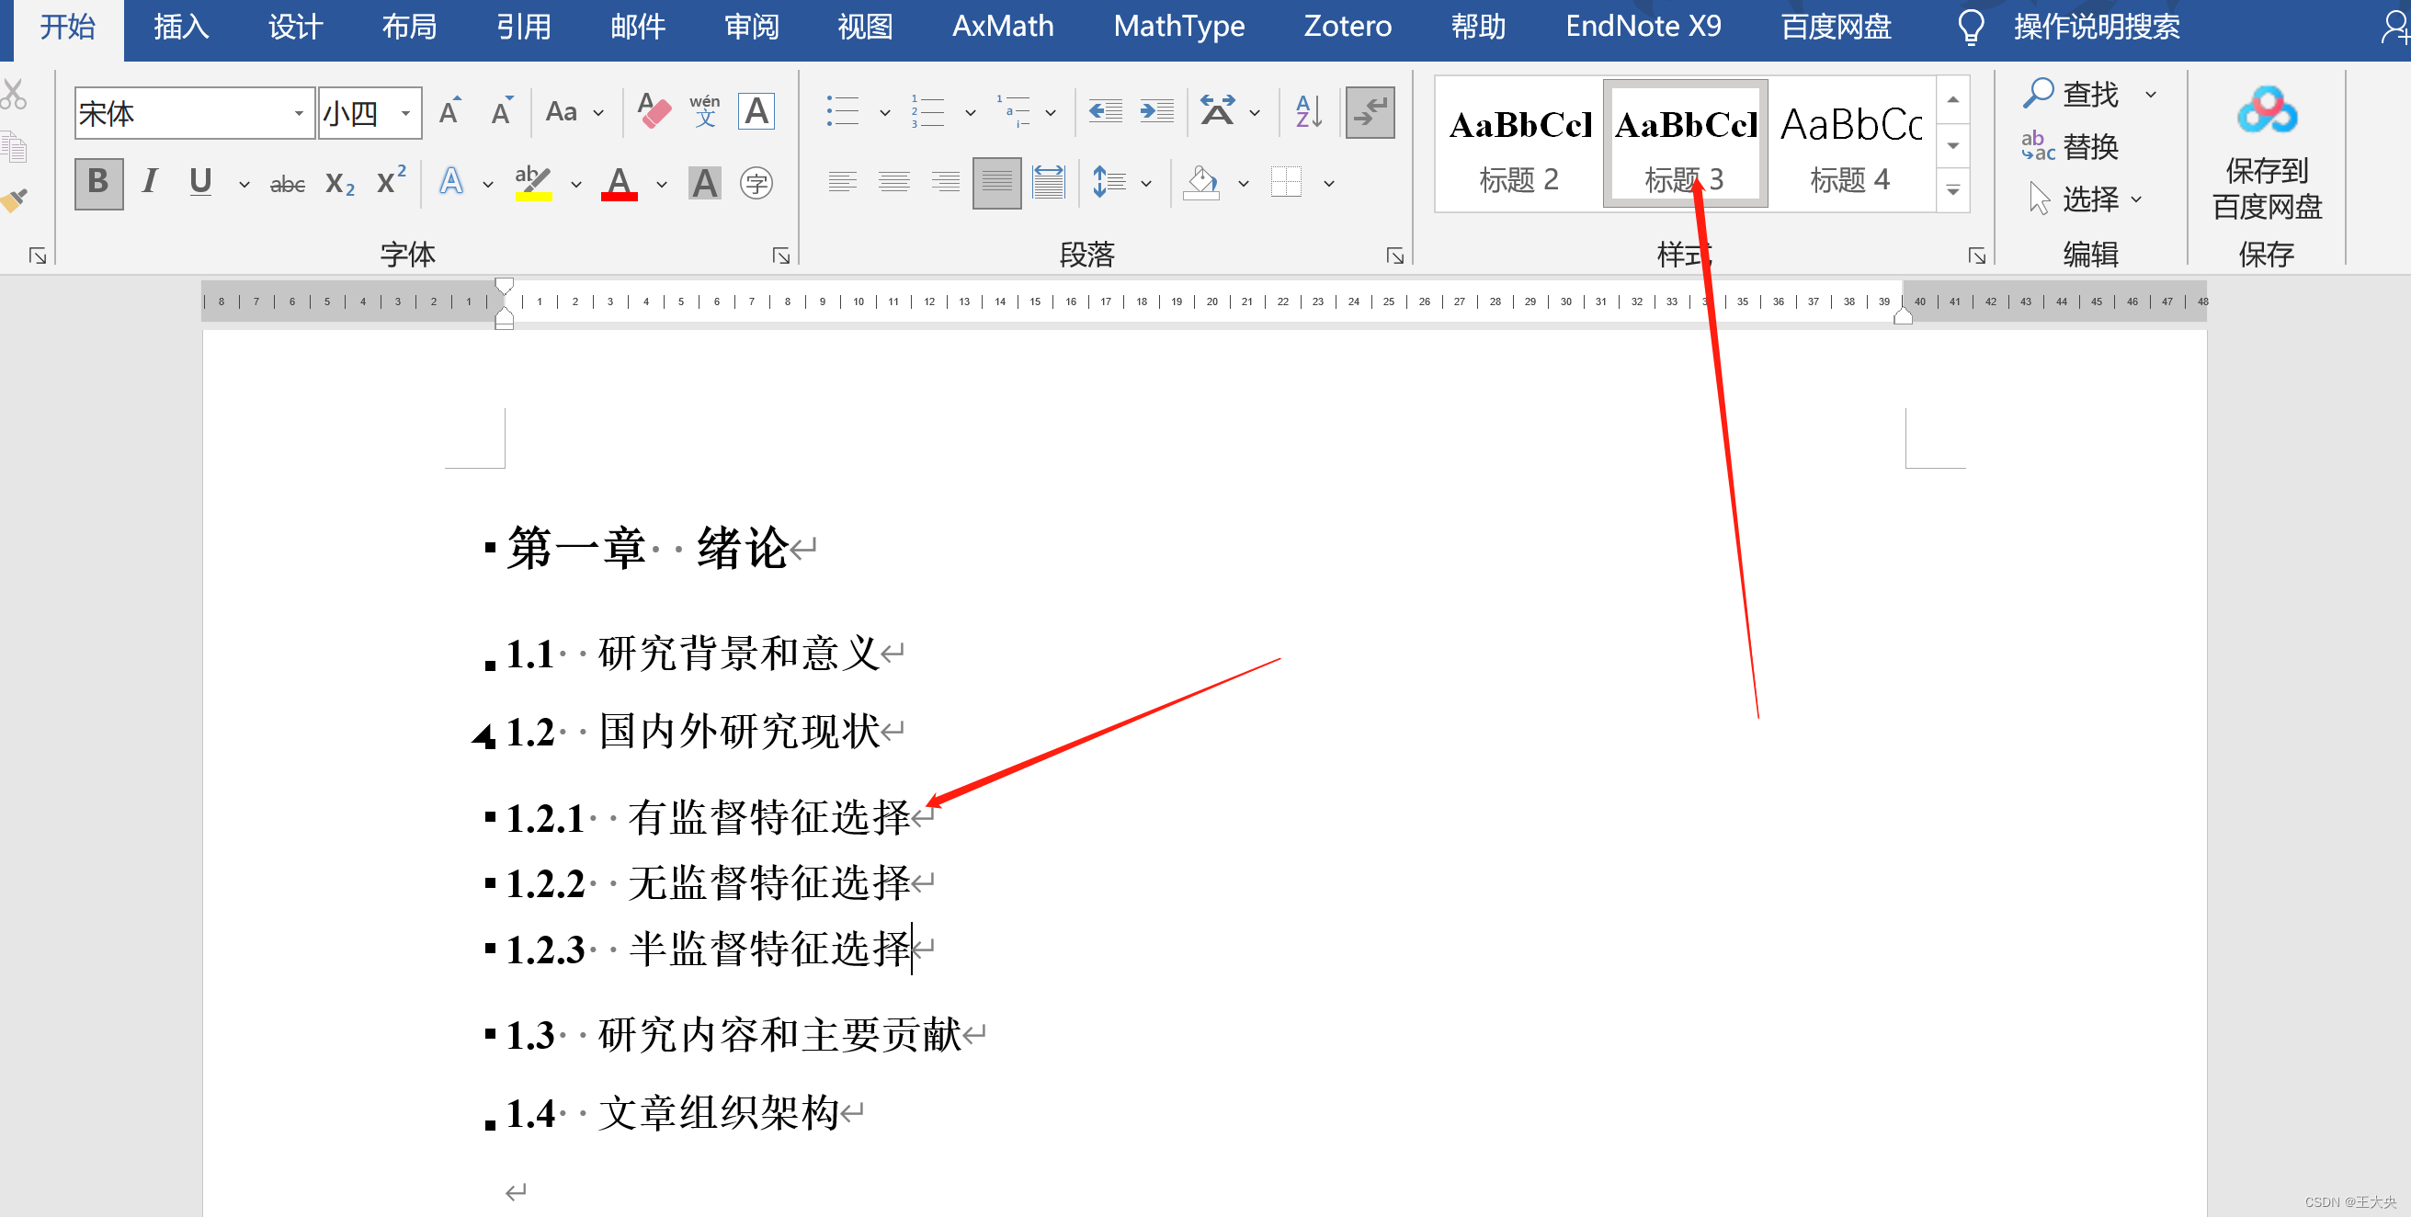This screenshot has width=2411, height=1217.
Task: Click the shading paint bucket icon
Action: tap(1200, 182)
